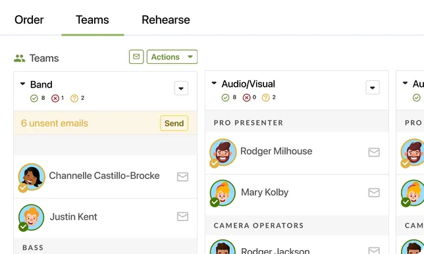424x254 pixels.
Task: Click Mary Kolby's name
Action: coord(265,192)
